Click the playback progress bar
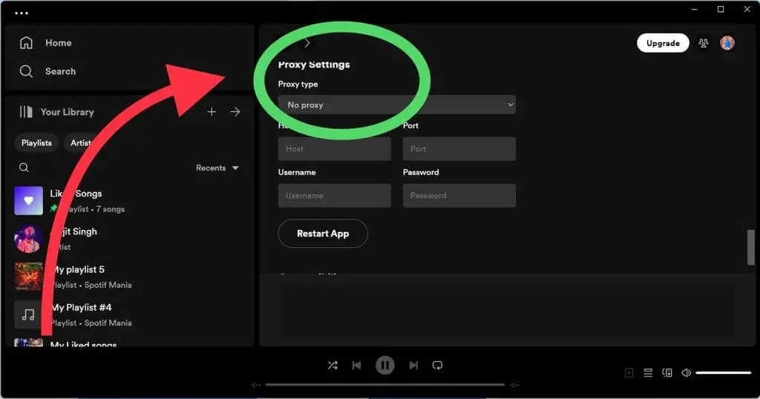The image size is (760, 399). [x=385, y=385]
